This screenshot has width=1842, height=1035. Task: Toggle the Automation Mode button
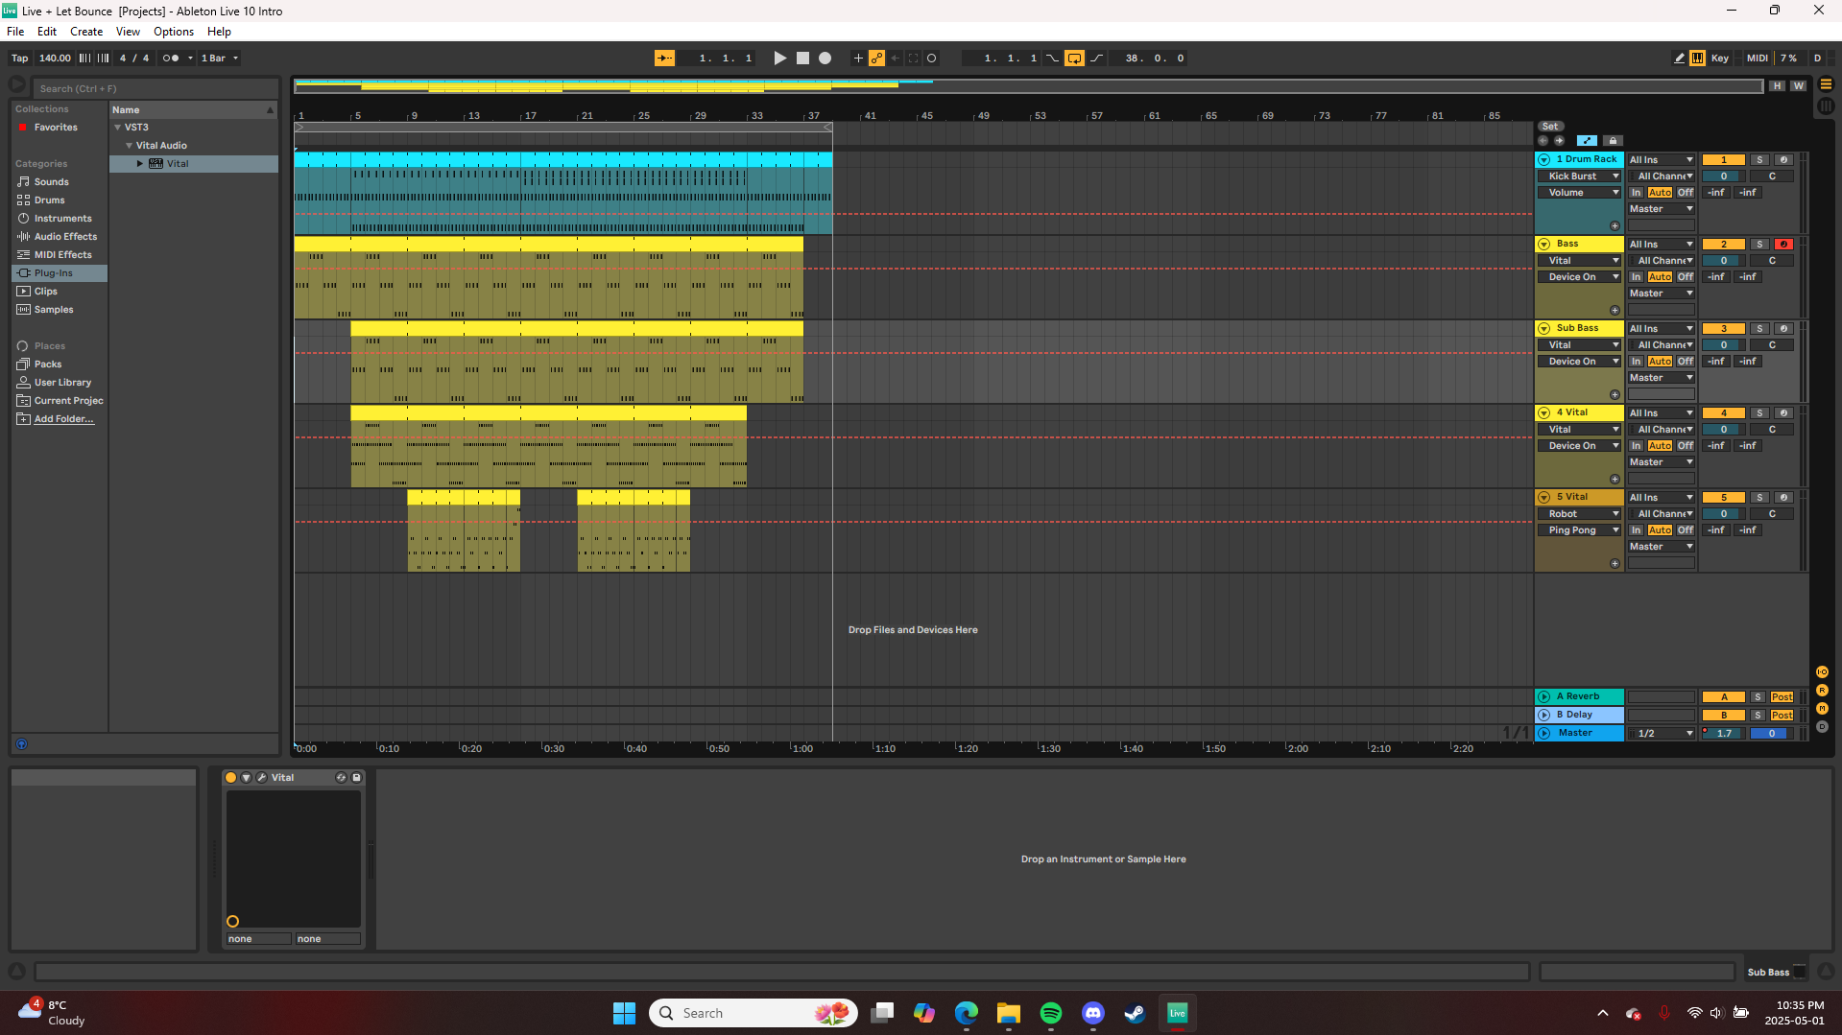(1587, 141)
